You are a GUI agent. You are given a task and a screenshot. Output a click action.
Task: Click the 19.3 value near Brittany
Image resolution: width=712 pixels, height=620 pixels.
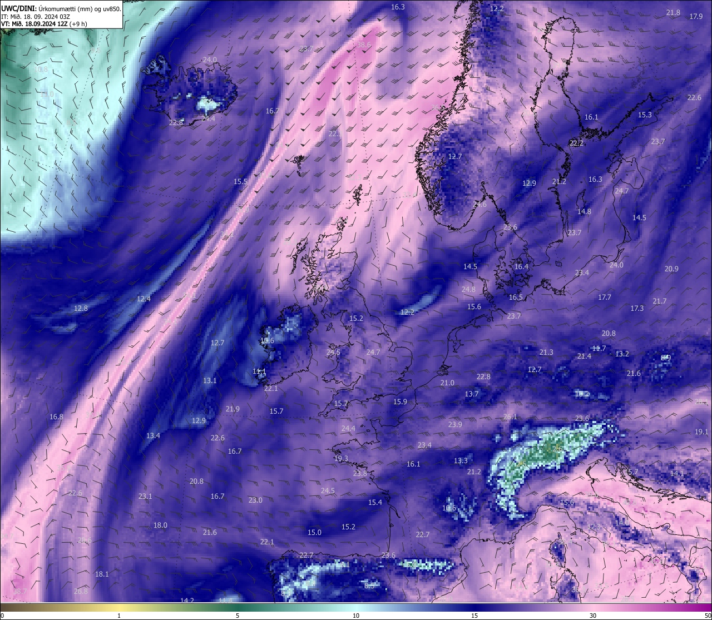point(341,458)
